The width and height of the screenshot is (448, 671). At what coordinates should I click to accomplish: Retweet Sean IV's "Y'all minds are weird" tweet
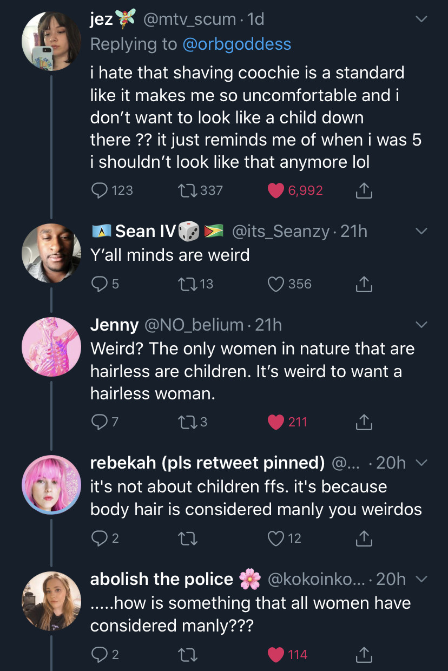[x=187, y=284]
